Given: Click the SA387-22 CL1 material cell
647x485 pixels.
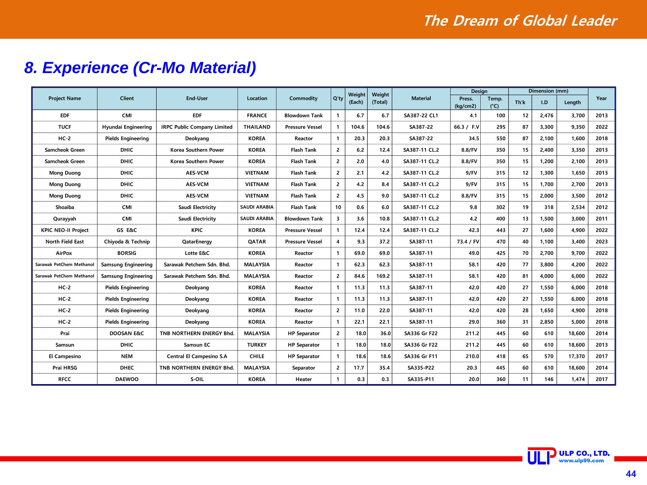Looking at the screenshot, I should tap(421, 115).
